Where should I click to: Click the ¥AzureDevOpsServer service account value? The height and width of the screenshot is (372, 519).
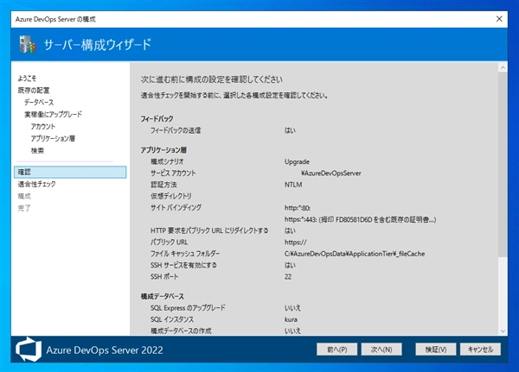click(331, 173)
